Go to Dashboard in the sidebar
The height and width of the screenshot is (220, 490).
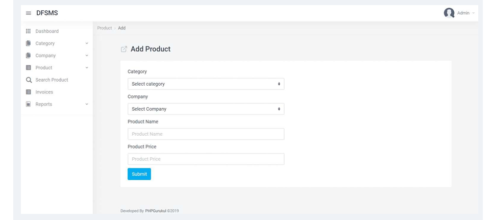[47, 31]
